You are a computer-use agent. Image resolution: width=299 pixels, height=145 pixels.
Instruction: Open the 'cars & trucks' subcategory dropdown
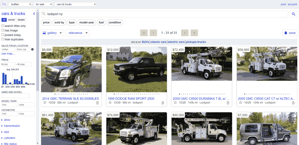pyautogui.click(x=75, y=4)
